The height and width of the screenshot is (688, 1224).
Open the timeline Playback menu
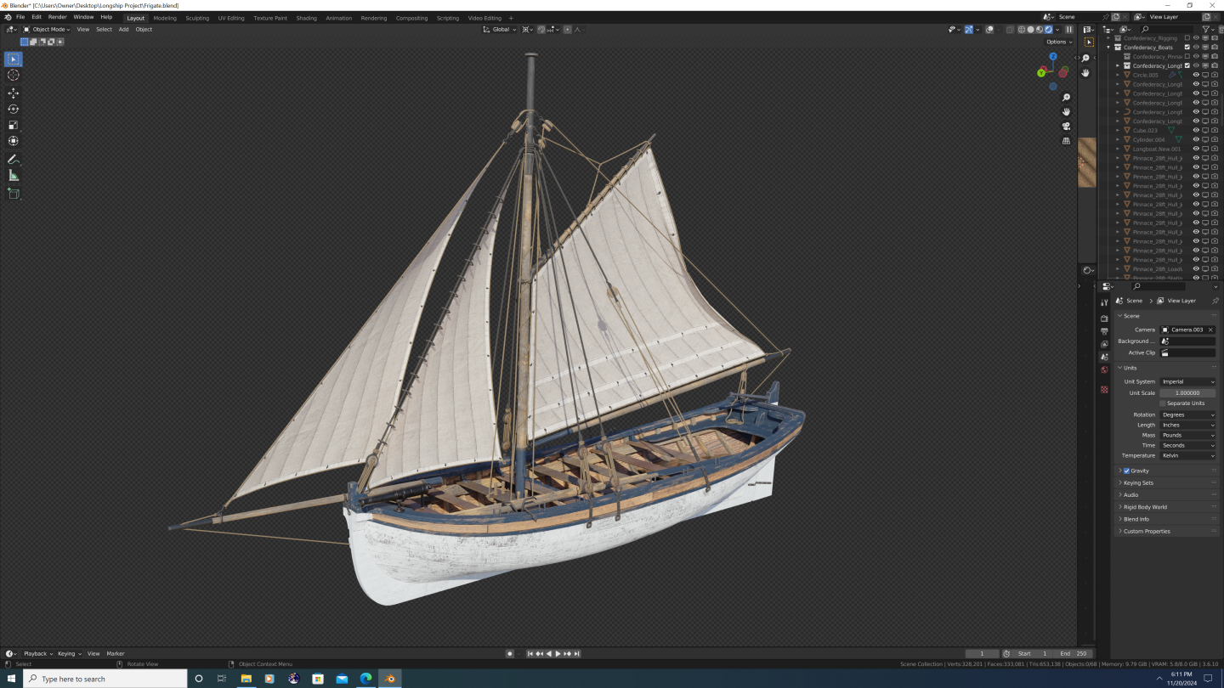click(x=37, y=653)
